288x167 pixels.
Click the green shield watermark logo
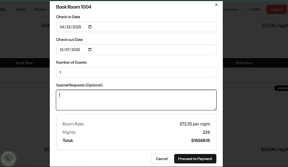coord(8,158)
